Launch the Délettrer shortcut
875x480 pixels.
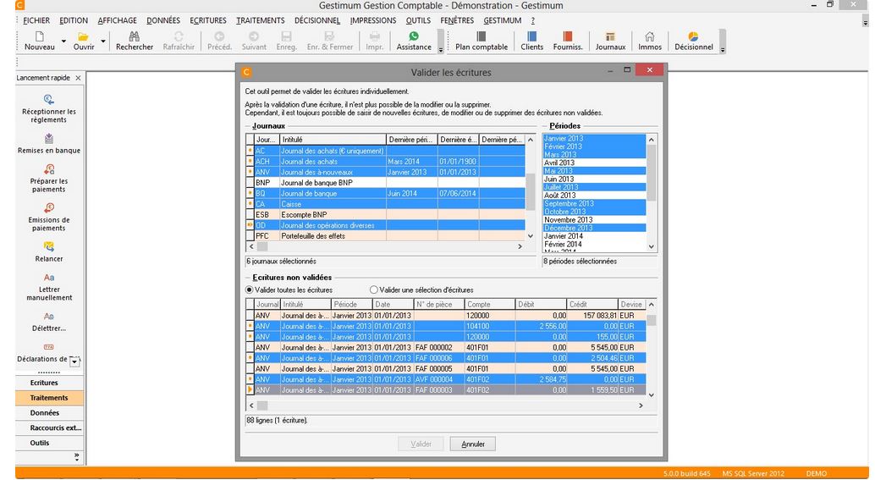pyautogui.click(x=49, y=321)
